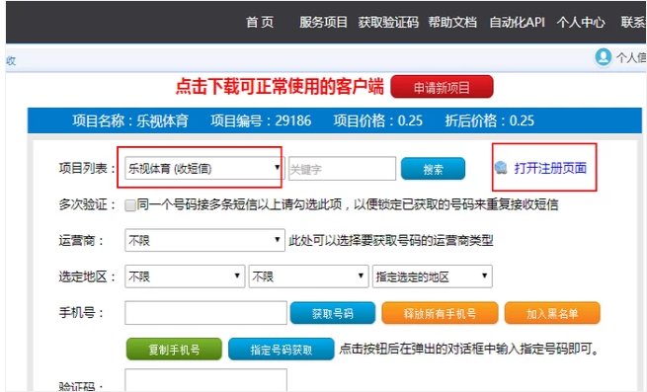Screen dimensions: 647x392
Task: Click the orange 释放所有手机号 button
Action: (440, 313)
